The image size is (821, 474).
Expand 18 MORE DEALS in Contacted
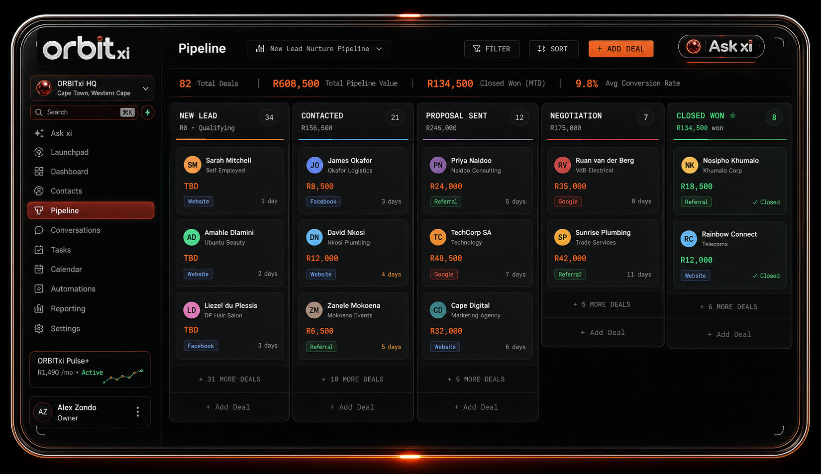pyautogui.click(x=353, y=379)
